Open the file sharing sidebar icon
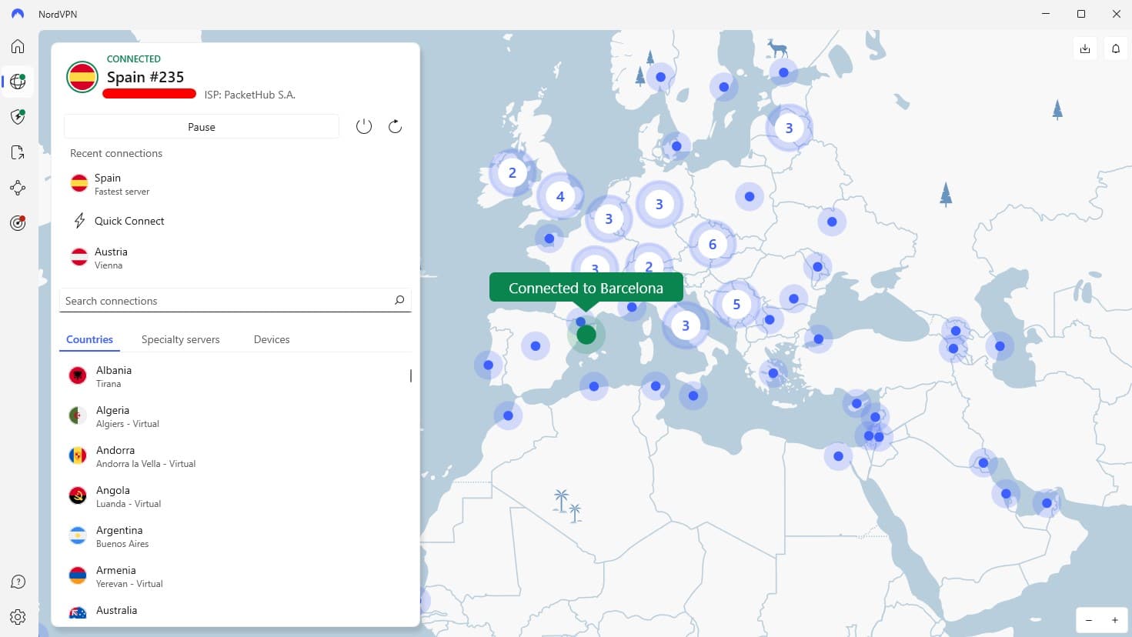This screenshot has width=1132, height=637. pyautogui.click(x=18, y=152)
